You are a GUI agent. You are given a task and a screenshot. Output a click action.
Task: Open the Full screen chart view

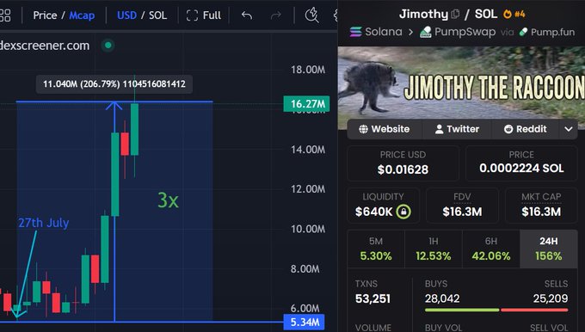[204, 15]
